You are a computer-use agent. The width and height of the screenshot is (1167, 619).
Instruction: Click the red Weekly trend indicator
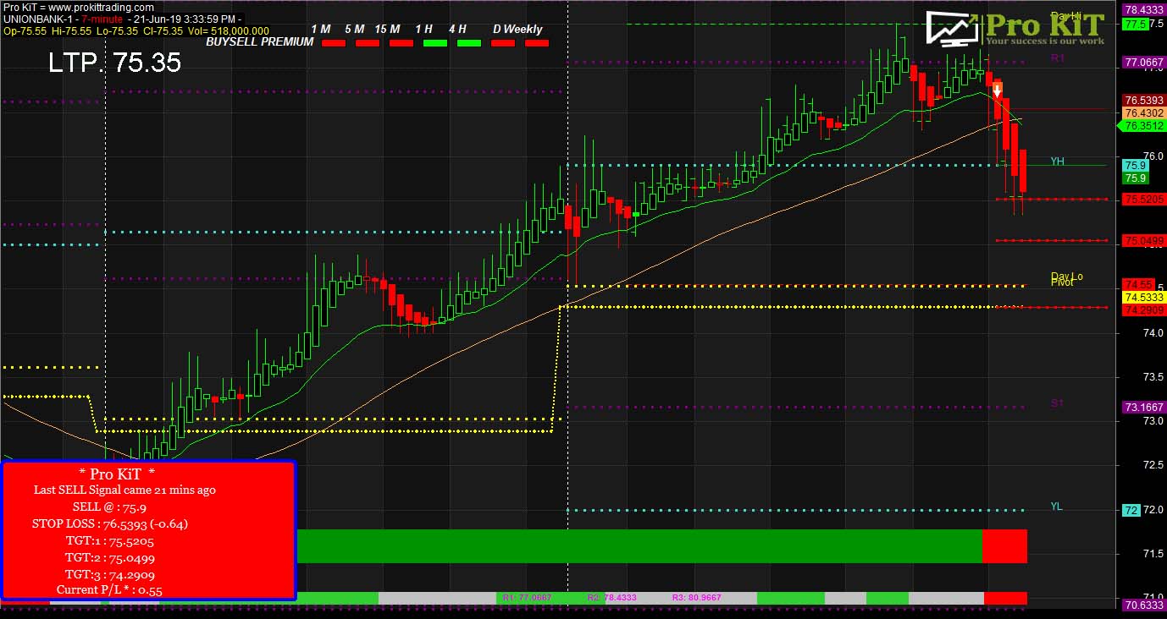[536, 42]
